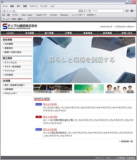The image size is (137, 160).
Task: Click the RSS badge in address bar
Action: pyautogui.click(x=81, y=11)
